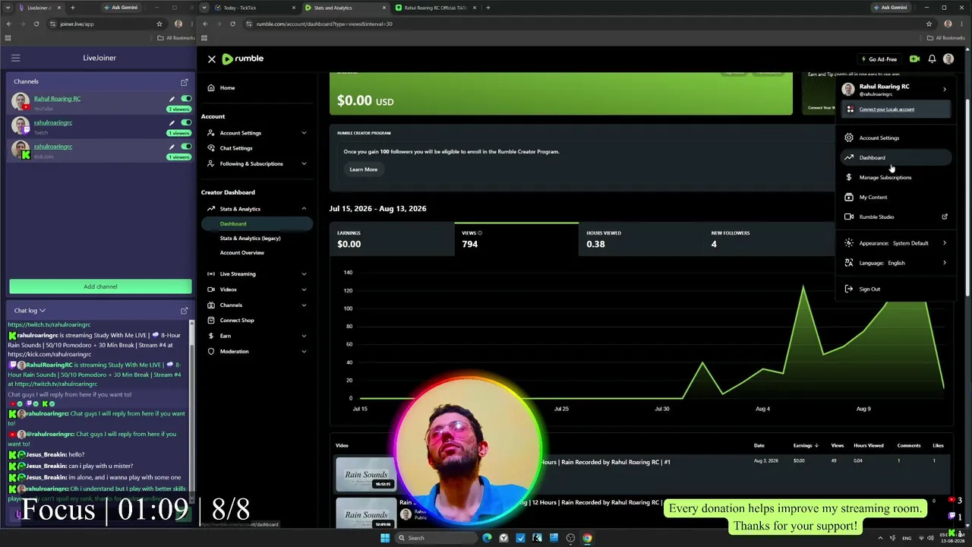Click the Windows taskbar Search box
Viewport: 972px width, 547px height.
(434, 538)
